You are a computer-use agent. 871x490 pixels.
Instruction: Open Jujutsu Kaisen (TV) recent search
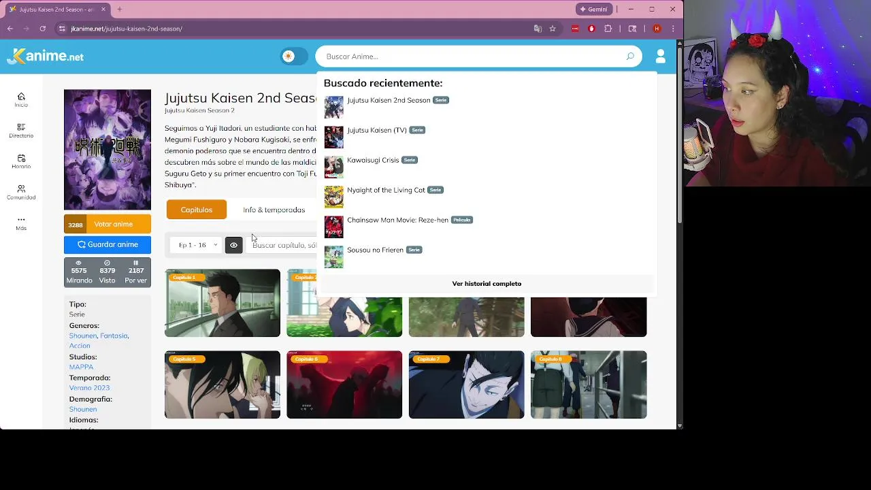click(377, 130)
